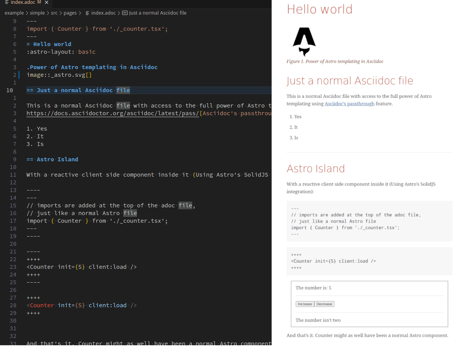The width and height of the screenshot is (465, 346).
Task: Click the '// just like a normal Astro file' editor line
Action: pos(82,213)
